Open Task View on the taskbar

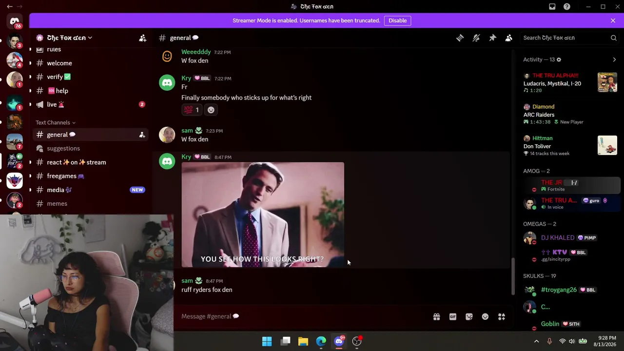pos(286,341)
